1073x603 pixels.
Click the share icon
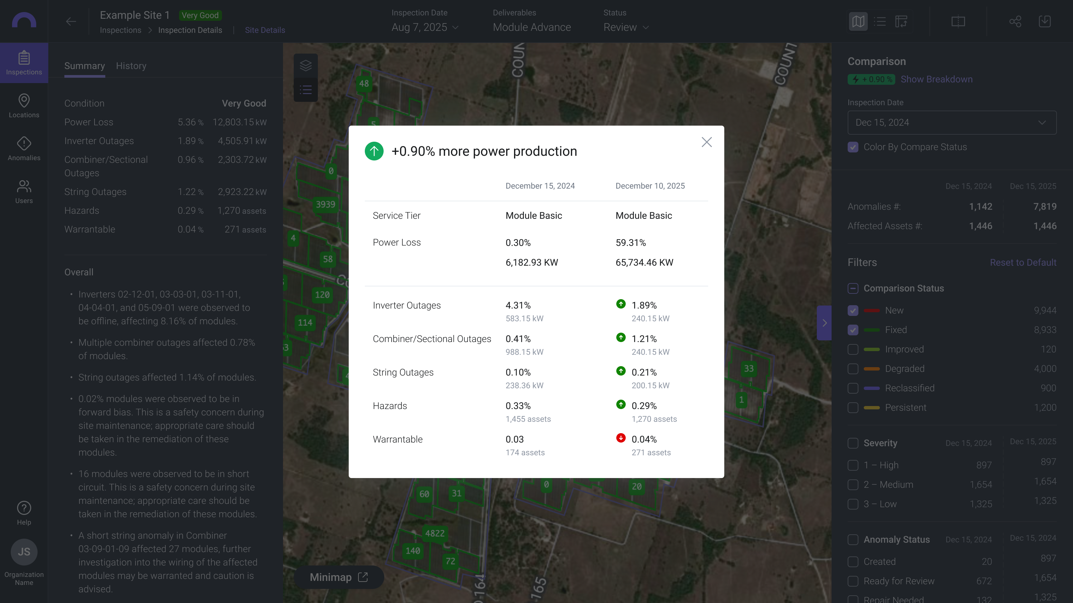click(x=1015, y=21)
